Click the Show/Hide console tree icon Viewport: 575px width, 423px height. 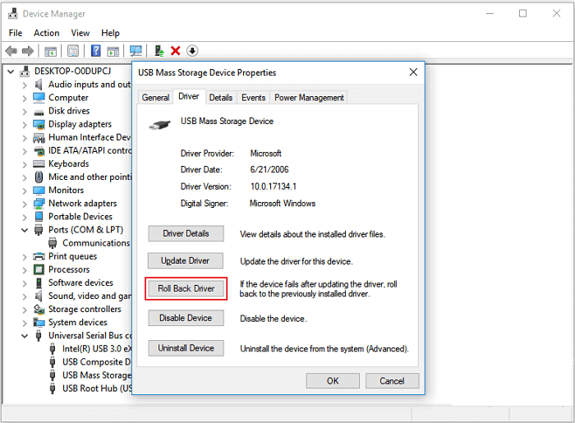click(50, 51)
